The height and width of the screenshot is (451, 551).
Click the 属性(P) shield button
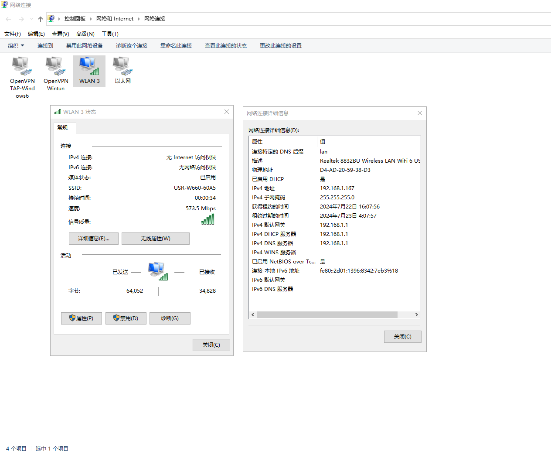(82, 318)
